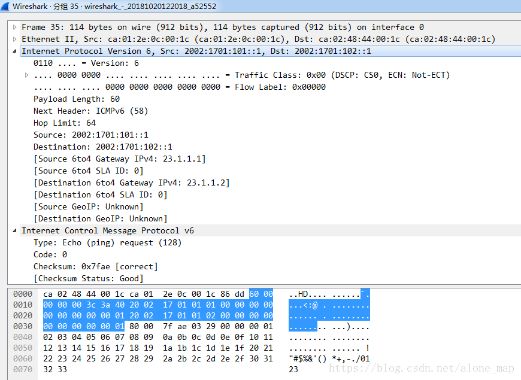
Task: Click ASCII text ..HD.... on first hex row
Action: pyautogui.click(x=308, y=294)
